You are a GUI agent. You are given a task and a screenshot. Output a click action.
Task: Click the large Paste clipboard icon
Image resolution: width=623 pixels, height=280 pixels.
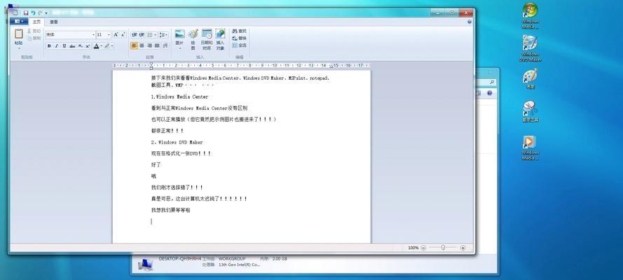coord(19,34)
